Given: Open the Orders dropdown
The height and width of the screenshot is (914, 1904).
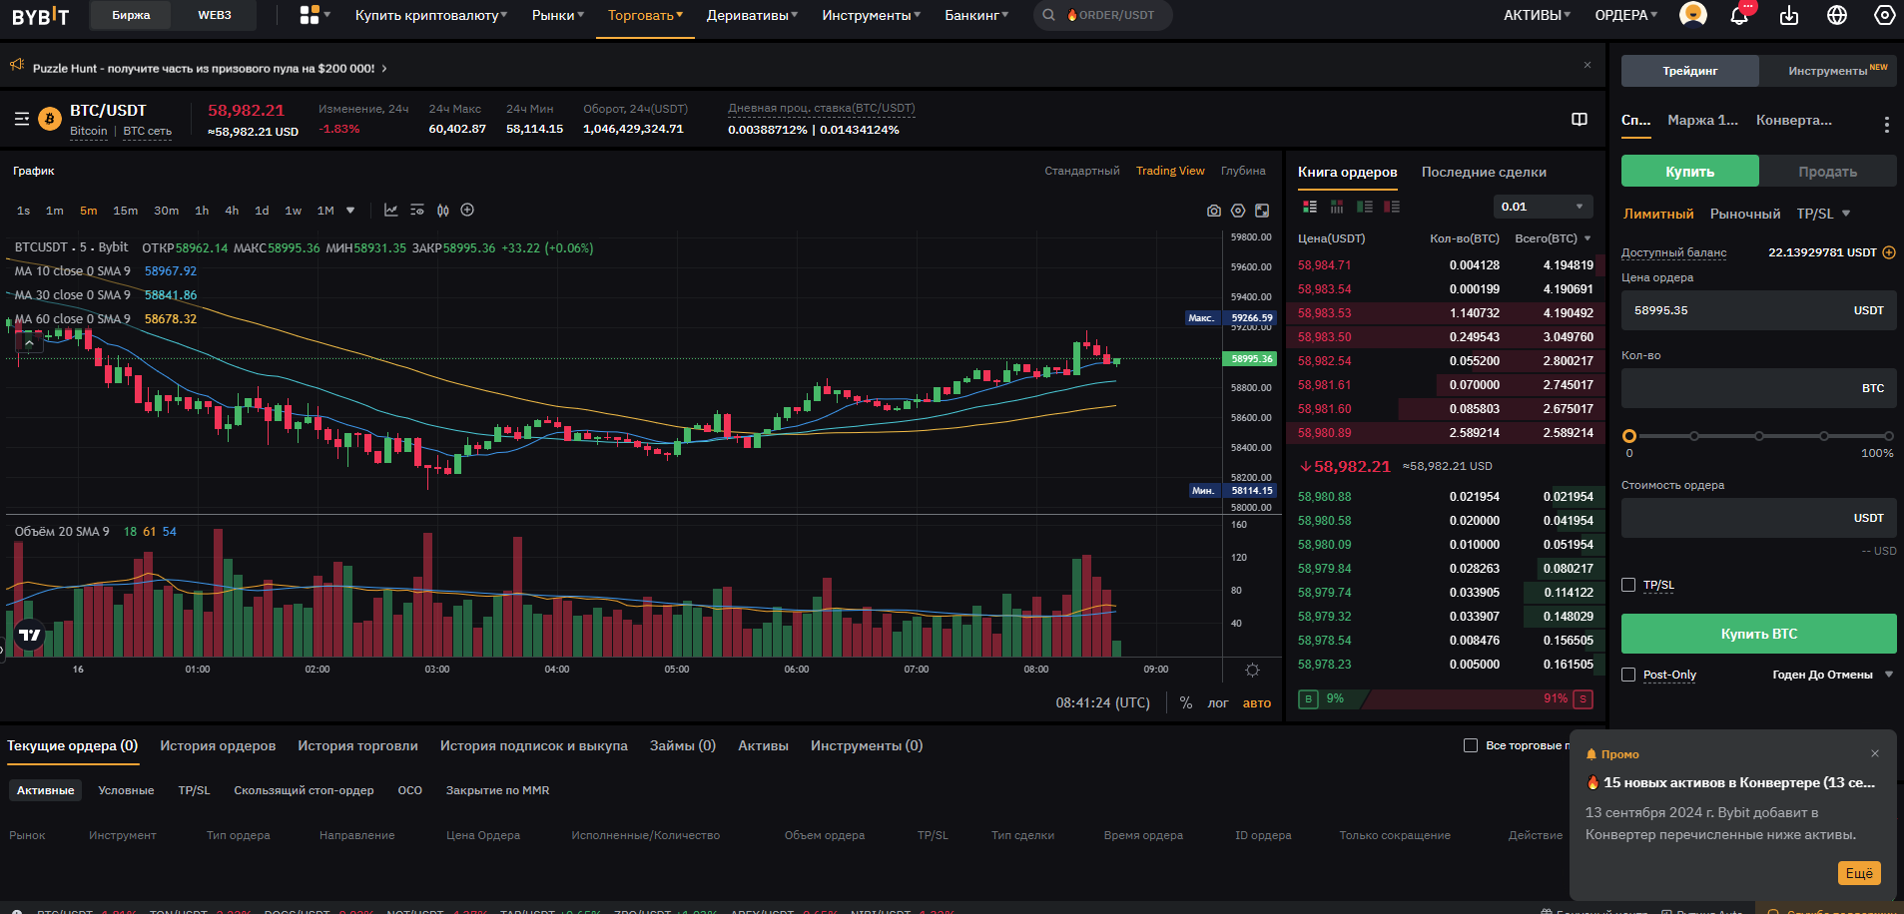Looking at the screenshot, I should (x=1626, y=15).
